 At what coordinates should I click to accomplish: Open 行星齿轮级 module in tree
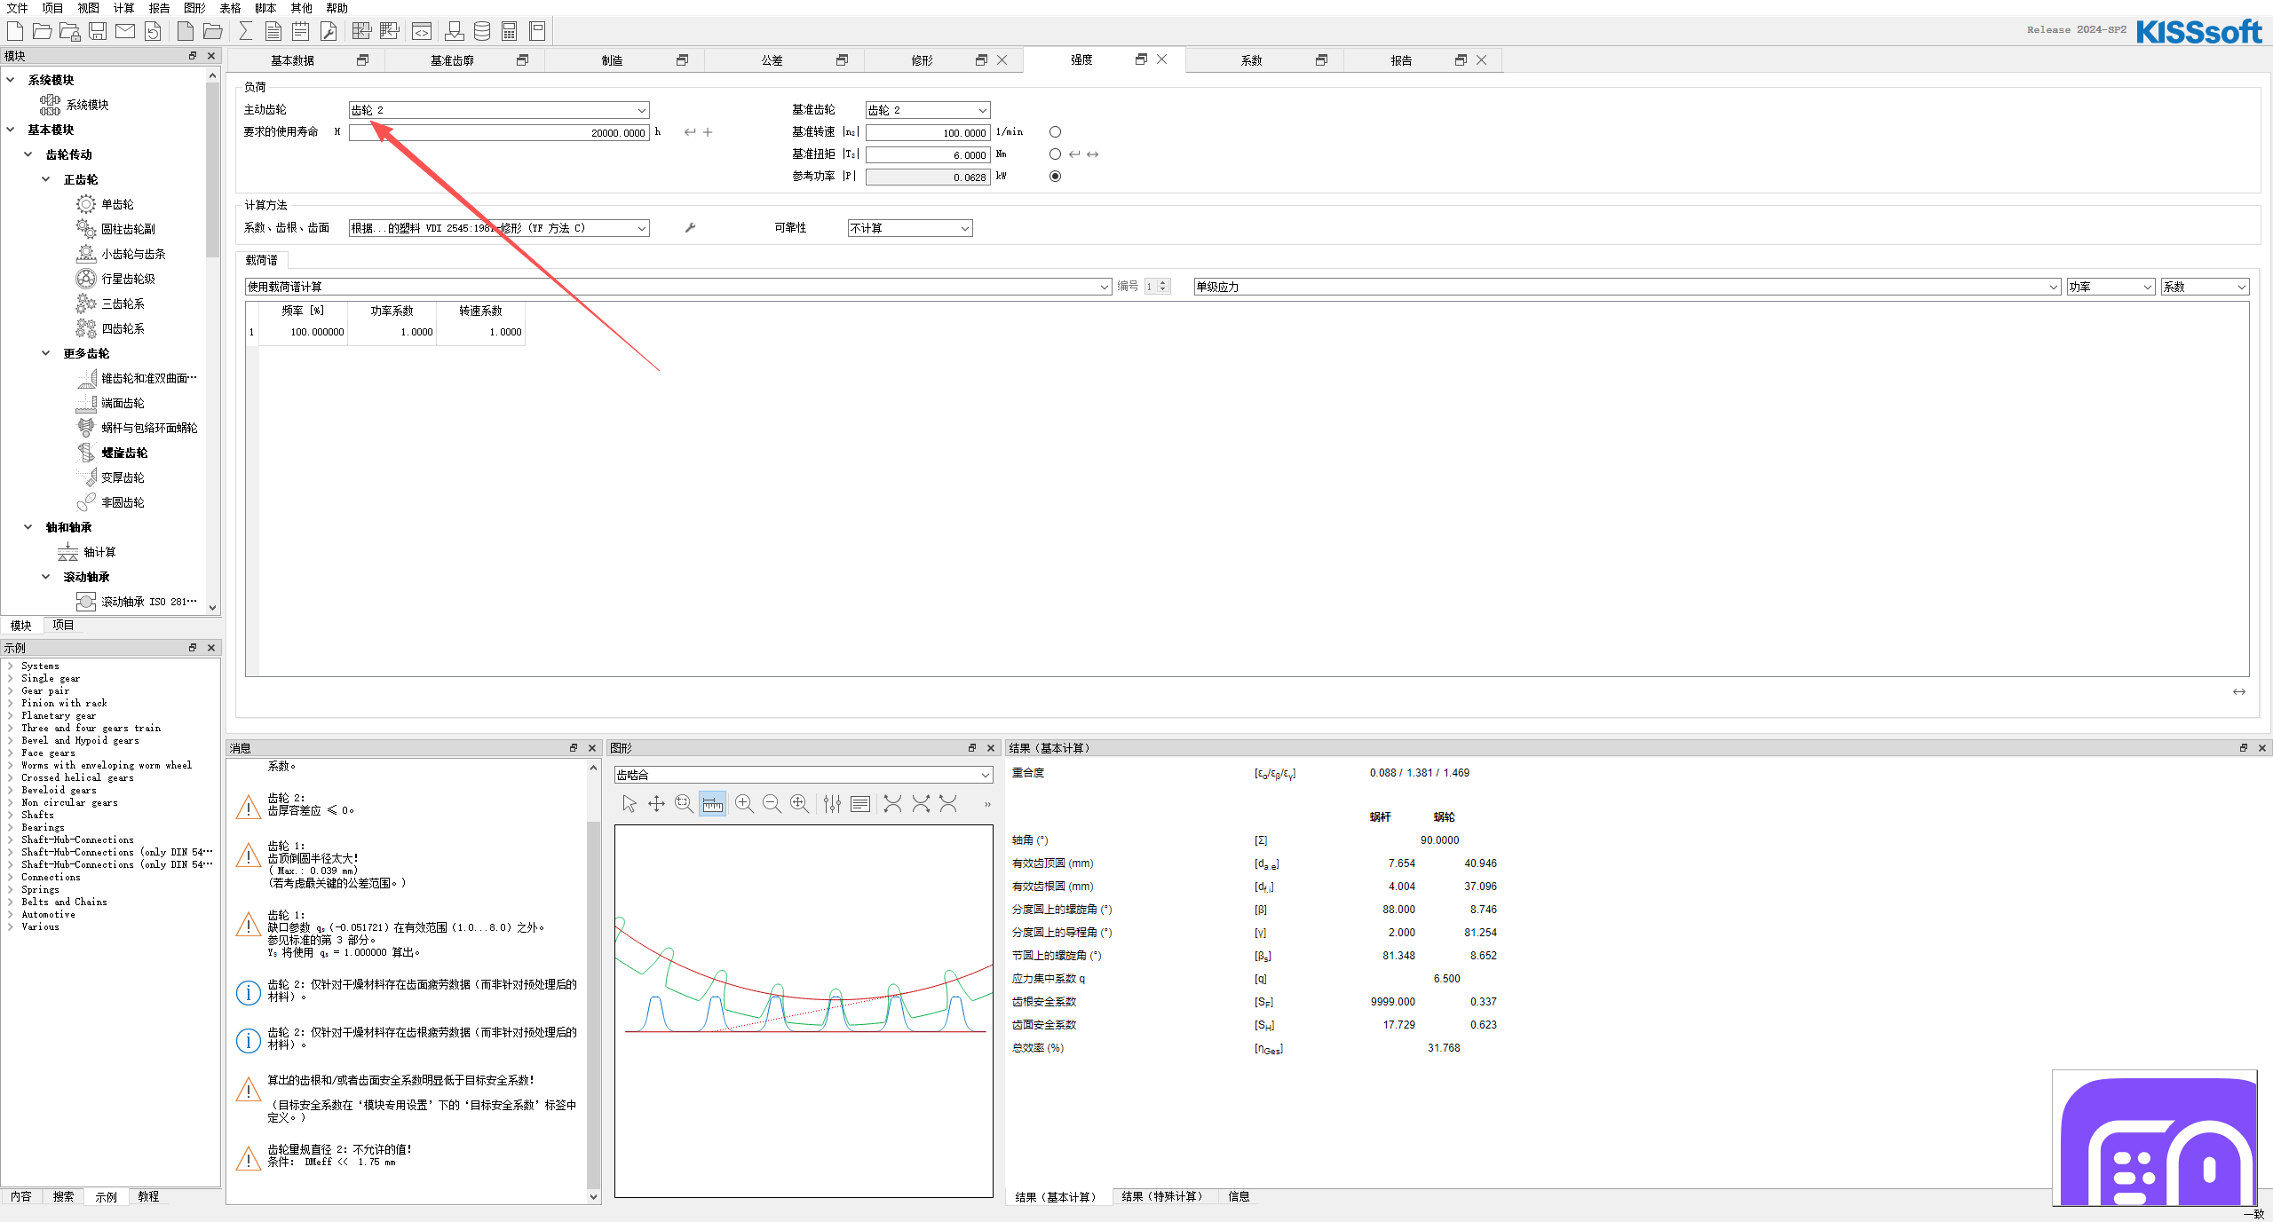(128, 279)
